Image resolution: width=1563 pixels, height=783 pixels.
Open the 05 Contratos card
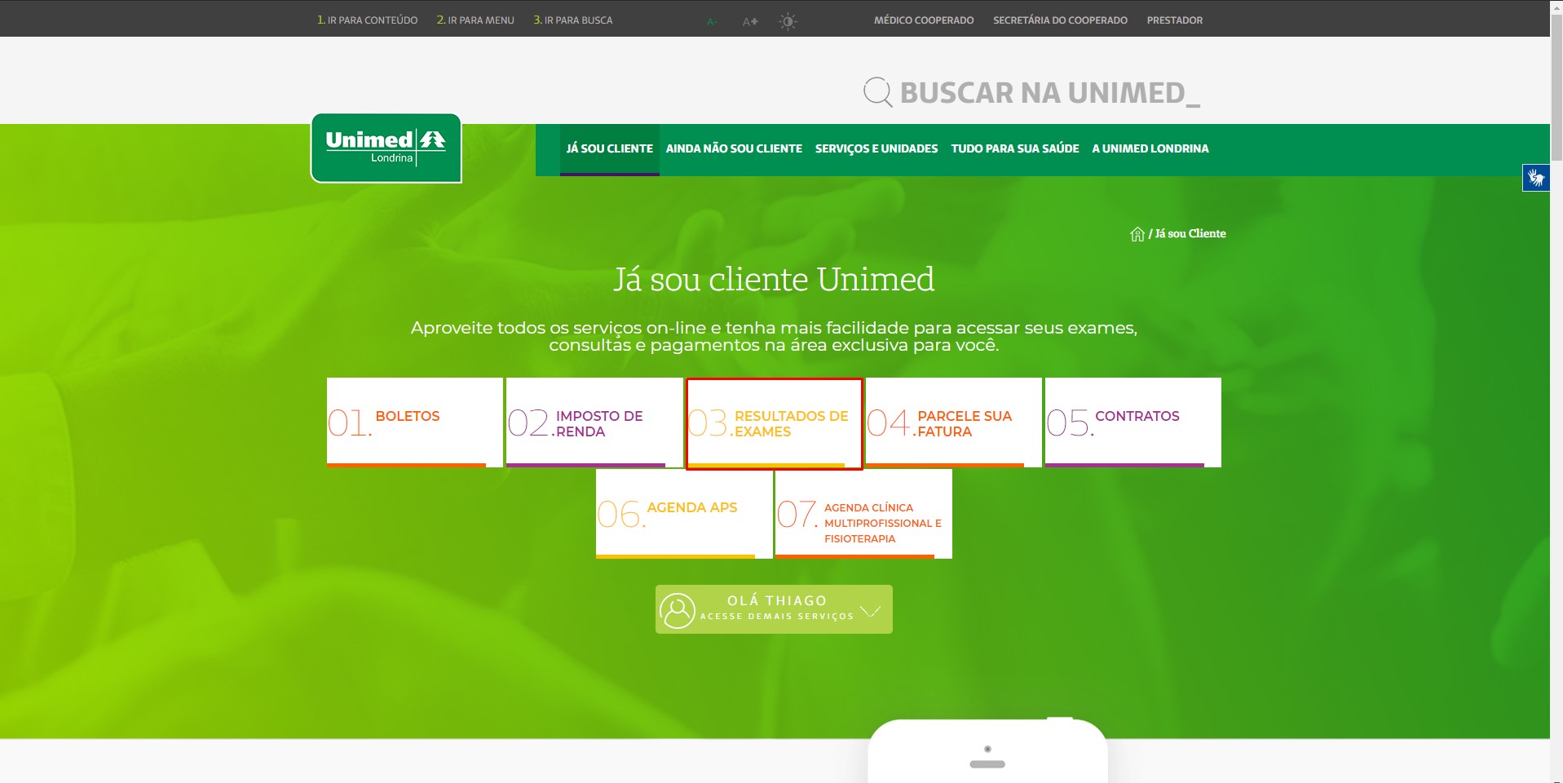[1133, 422]
